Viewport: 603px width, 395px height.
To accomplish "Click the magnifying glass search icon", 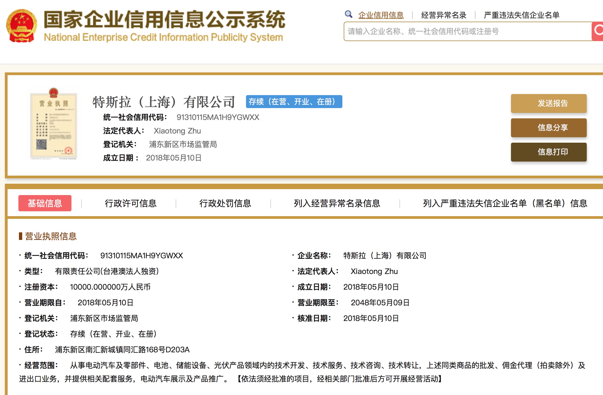I will tap(348, 14).
